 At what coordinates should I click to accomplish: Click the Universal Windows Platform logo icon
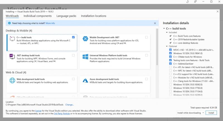pos(85,56)
